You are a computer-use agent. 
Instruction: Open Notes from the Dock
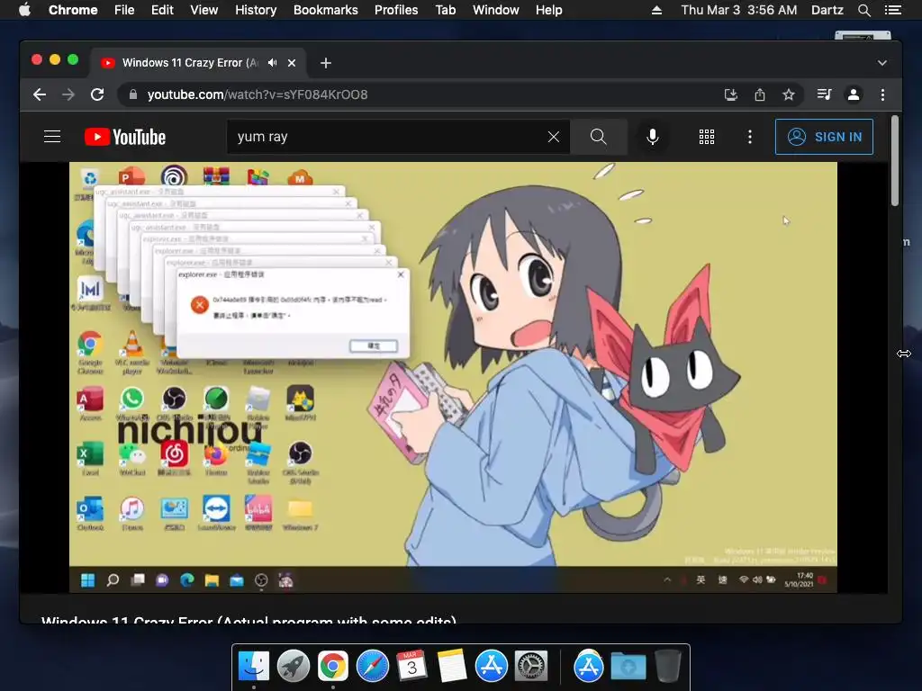tap(452, 667)
